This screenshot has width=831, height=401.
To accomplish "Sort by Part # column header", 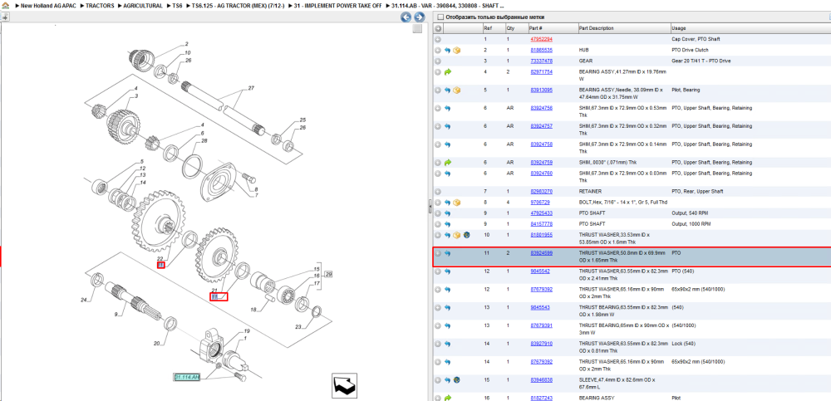I will point(536,28).
